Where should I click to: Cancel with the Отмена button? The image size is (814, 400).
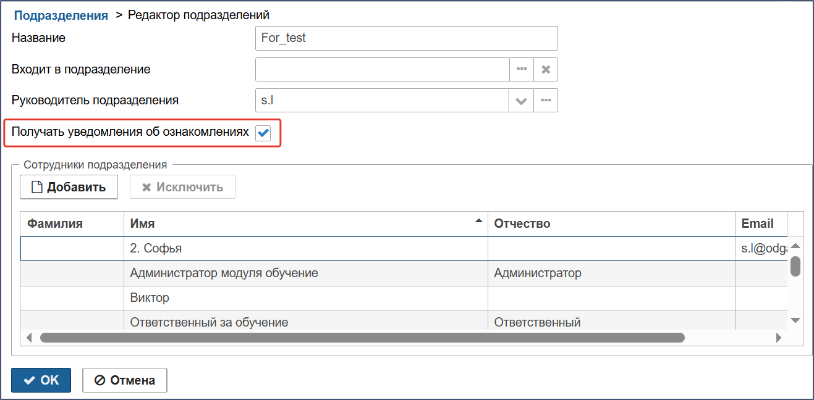[x=125, y=380]
